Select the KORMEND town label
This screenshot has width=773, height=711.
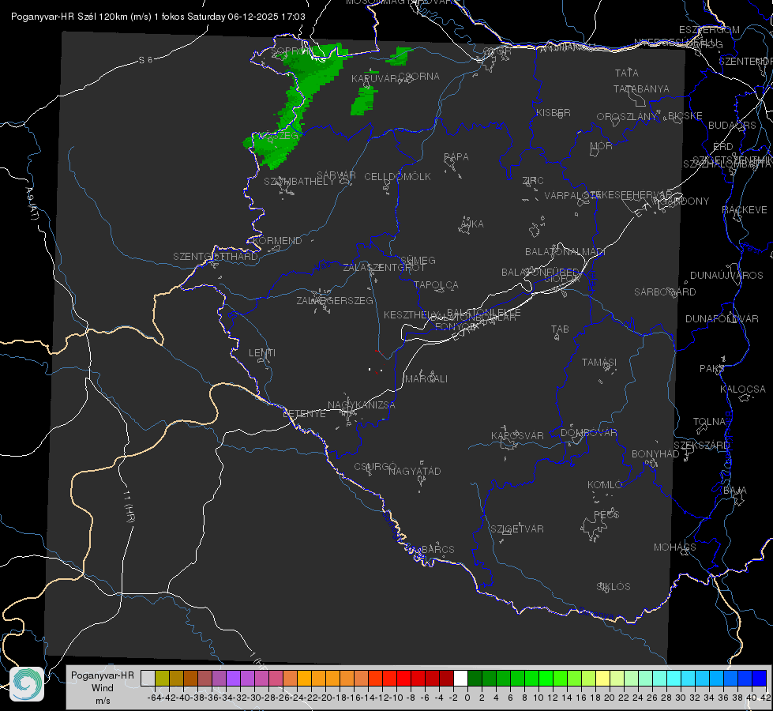pos(277,241)
